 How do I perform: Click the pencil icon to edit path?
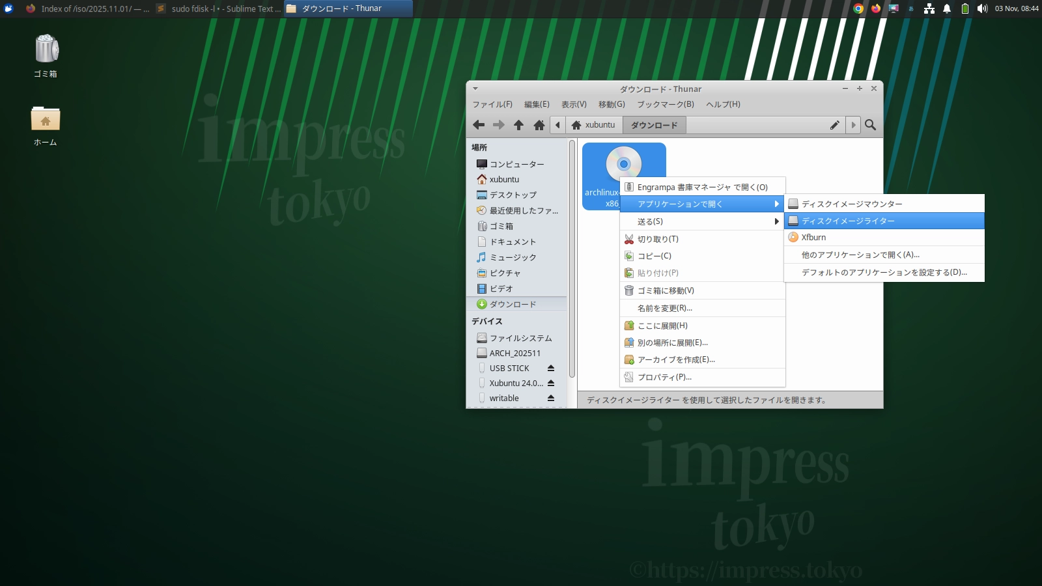[835, 125]
